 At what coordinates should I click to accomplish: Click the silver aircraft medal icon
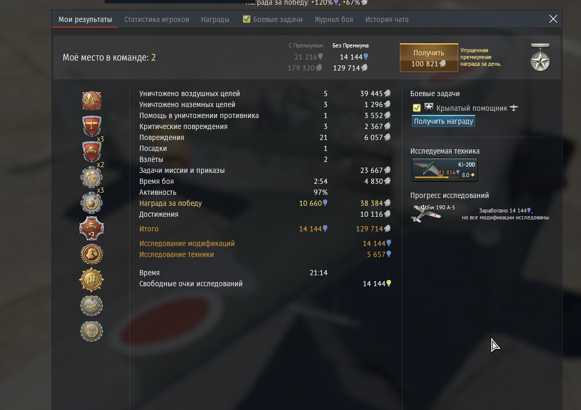(x=91, y=306)
